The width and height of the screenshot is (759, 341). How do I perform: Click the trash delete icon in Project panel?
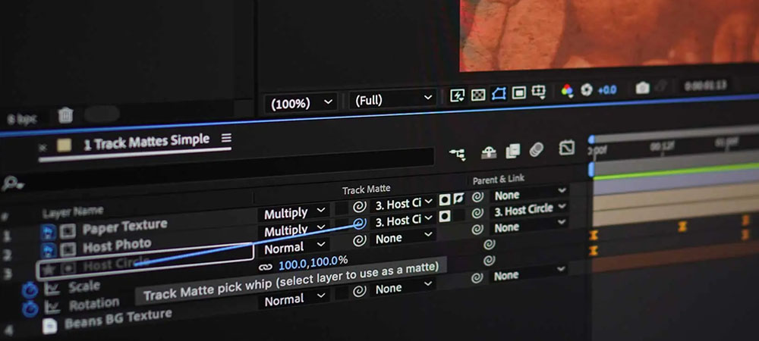click(x=66, y=115)
